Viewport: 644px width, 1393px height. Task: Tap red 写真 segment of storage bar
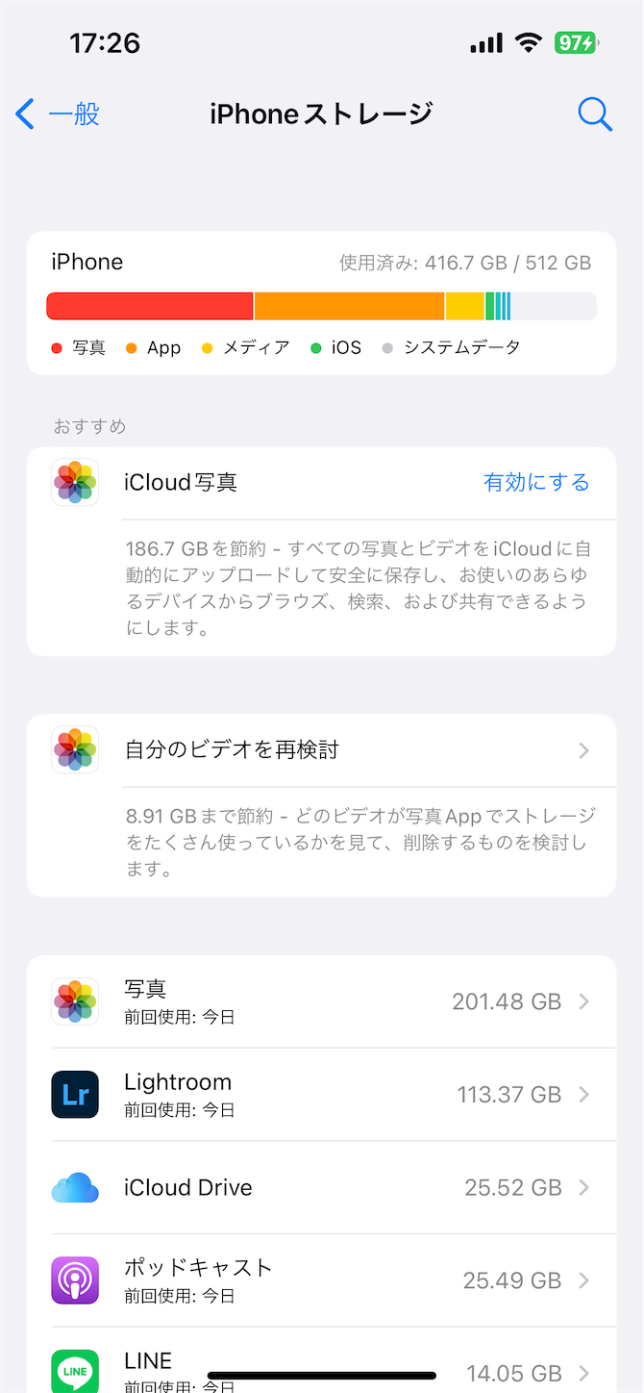(150, 306)
